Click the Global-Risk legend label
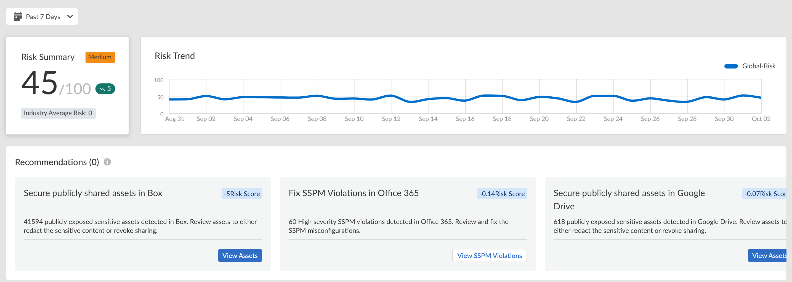 coord(759,66)
